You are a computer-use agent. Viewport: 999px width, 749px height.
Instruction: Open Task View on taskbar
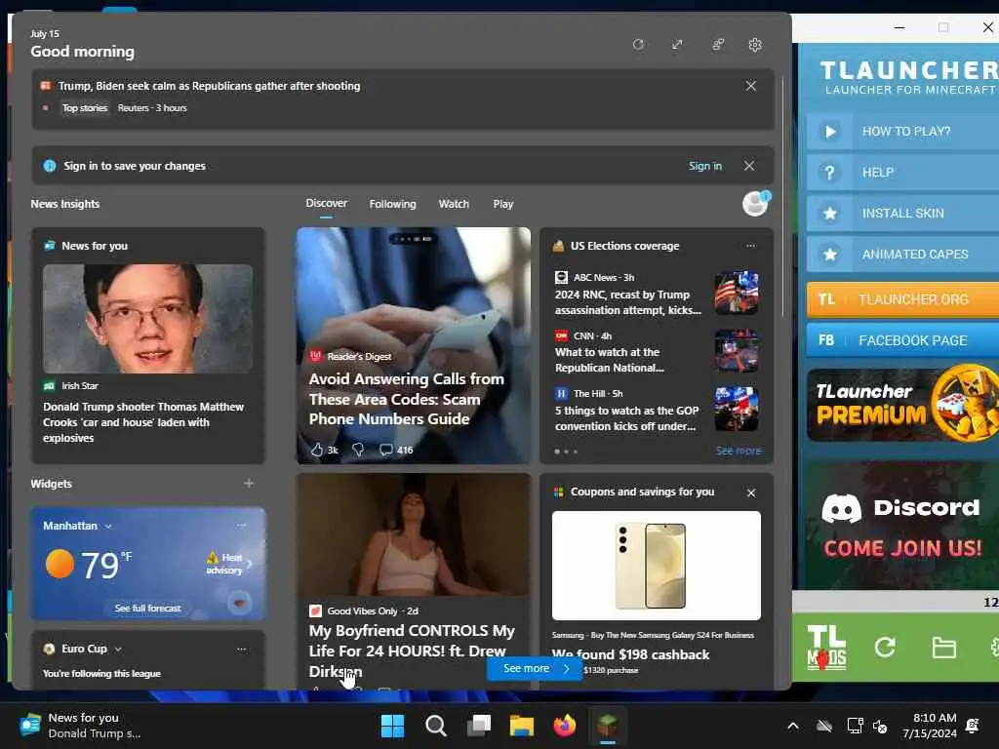point(478,726)
